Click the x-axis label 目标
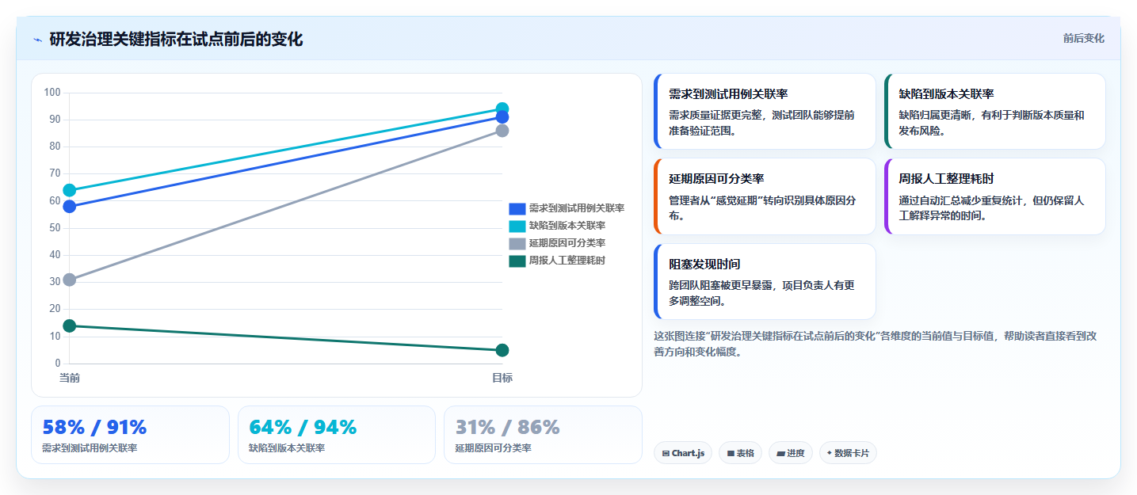 pyautogui.click(x=502, y=378)
